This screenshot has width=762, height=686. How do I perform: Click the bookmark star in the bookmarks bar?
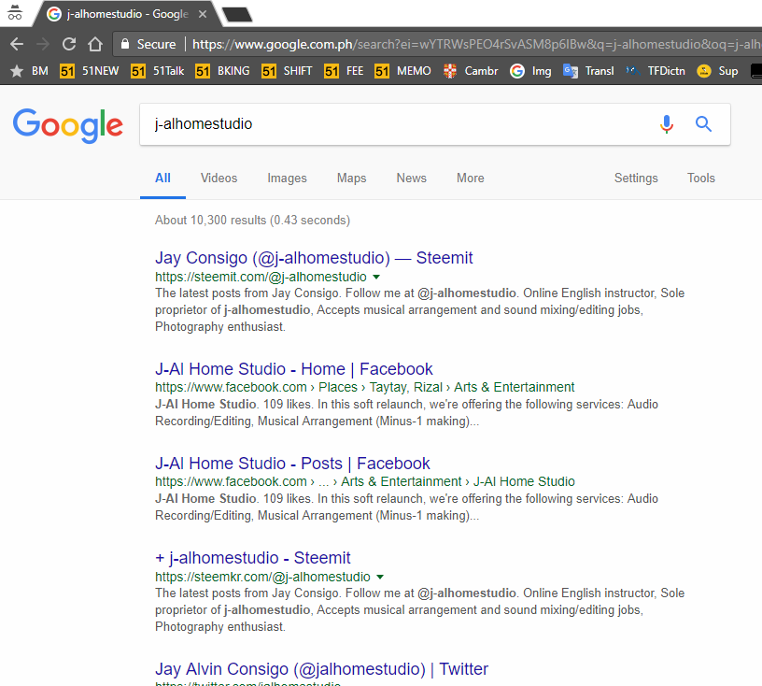16,70
